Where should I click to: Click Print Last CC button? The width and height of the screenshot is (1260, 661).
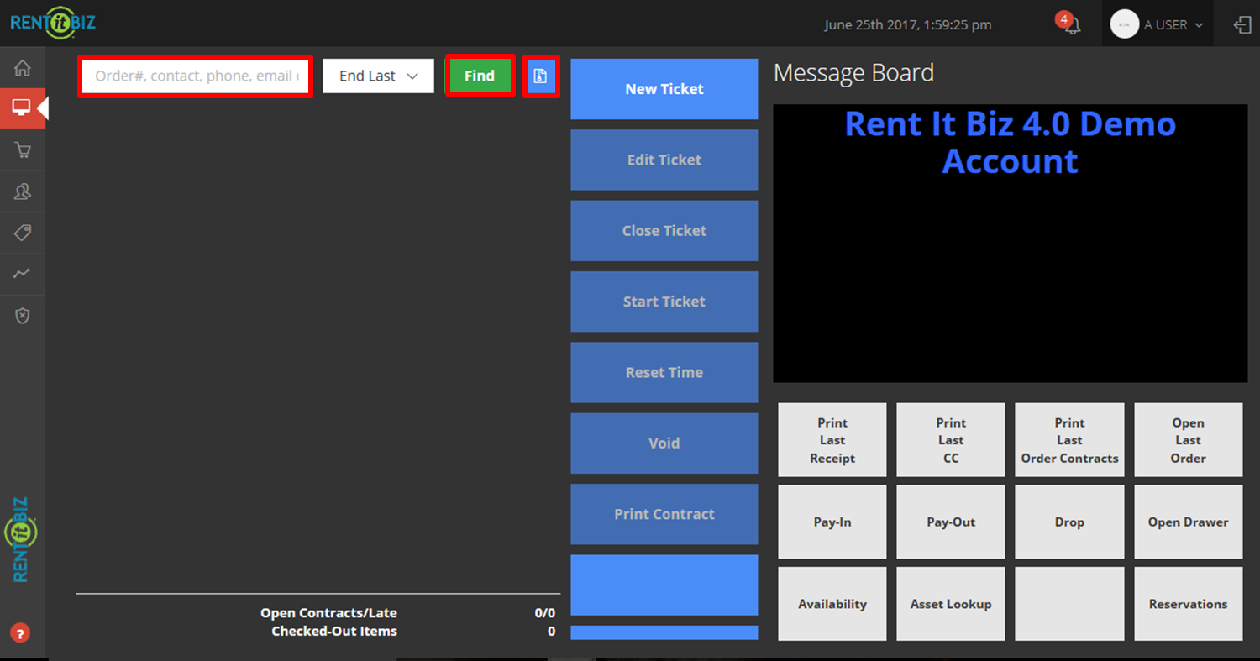(x=951, y=440)
